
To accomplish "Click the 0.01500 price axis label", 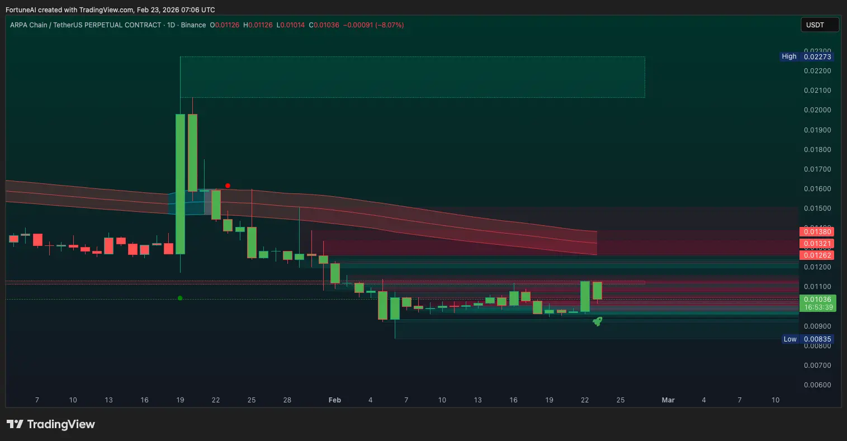I will tap(817, 208).
